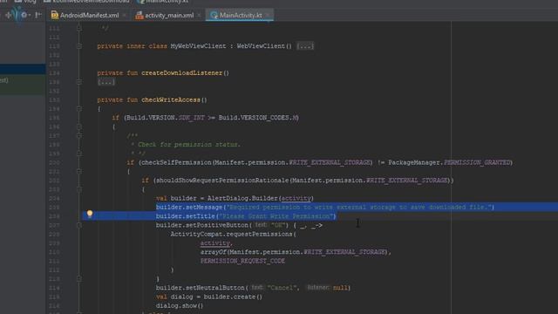558x314 pixels.
Task: Click the Kotlin file icon on MainActivity.kt tab
Action: [x=214, y=16]
